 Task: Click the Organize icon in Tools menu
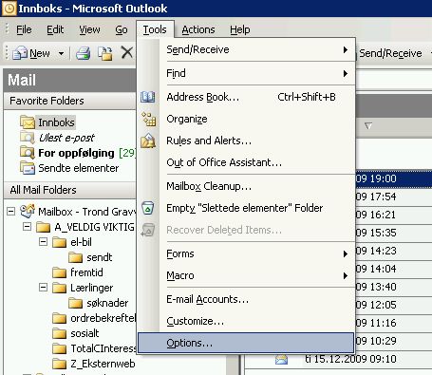point(148,119)
